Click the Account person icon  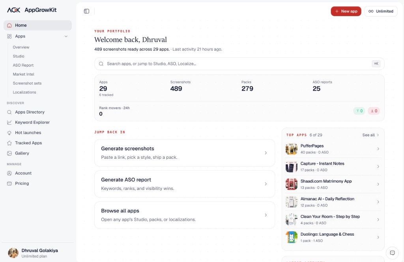9,173
